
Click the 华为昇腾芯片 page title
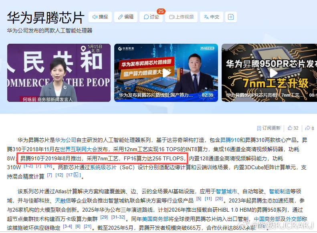tap(46, 18)
